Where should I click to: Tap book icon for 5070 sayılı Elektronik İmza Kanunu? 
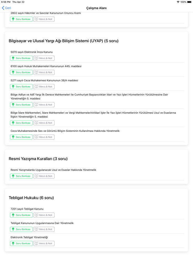pos(36,58)
